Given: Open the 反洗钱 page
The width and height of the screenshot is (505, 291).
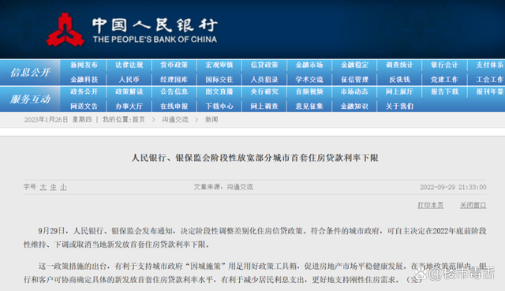Looking at the screenshot, I should (399, 80).
